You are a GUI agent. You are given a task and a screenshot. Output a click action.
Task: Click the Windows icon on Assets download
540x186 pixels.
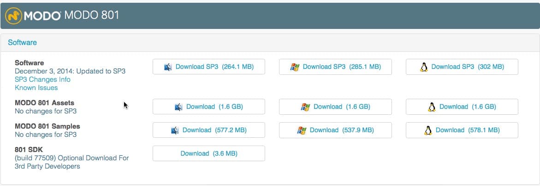pos(305,107)
